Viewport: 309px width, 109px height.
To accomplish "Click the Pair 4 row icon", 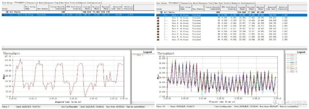I will coord(158,23).
